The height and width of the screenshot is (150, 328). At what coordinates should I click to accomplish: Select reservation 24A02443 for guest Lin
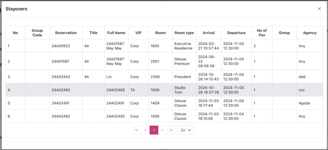61,77
